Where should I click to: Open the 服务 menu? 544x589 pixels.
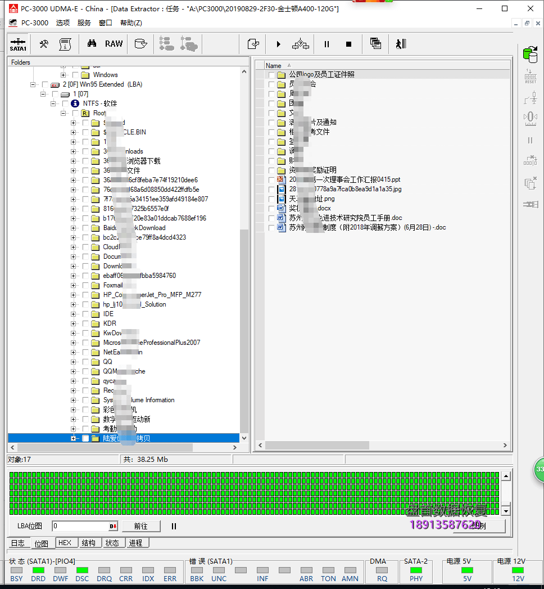84,23
